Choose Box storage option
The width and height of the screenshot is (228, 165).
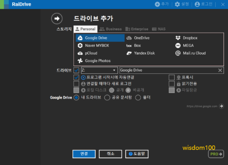134,46
